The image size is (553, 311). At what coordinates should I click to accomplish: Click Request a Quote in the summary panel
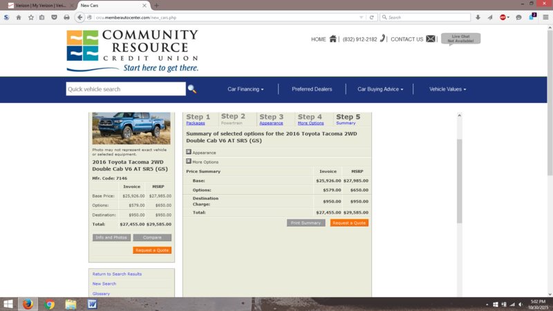[x=349, y=223]
